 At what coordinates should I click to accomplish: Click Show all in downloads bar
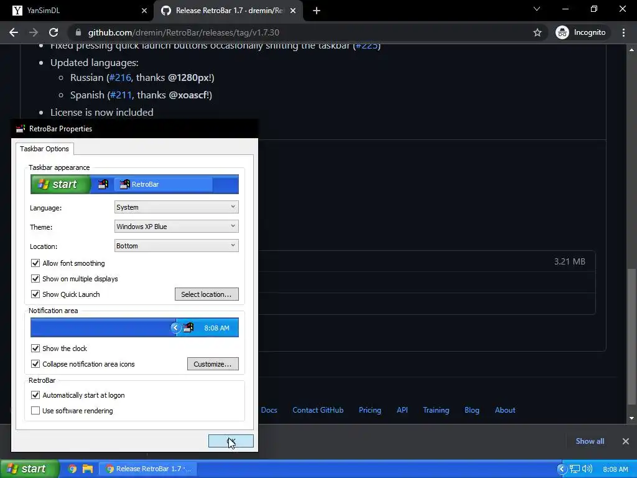click(x=590, y=441)
